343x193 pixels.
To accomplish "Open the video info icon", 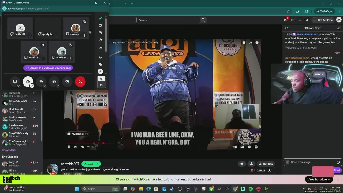I will click(257, 43).
